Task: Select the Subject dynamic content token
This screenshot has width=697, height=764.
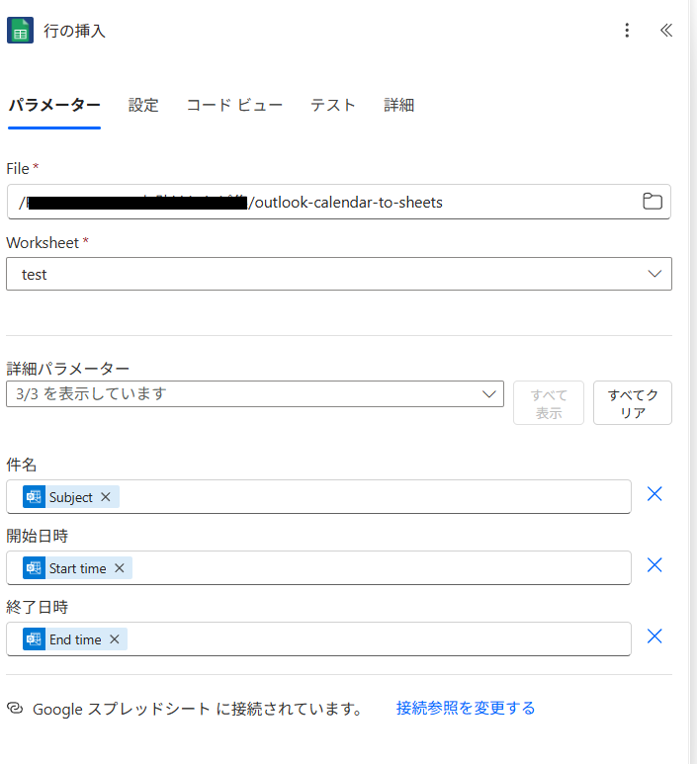Action: (x=70, y=497)
